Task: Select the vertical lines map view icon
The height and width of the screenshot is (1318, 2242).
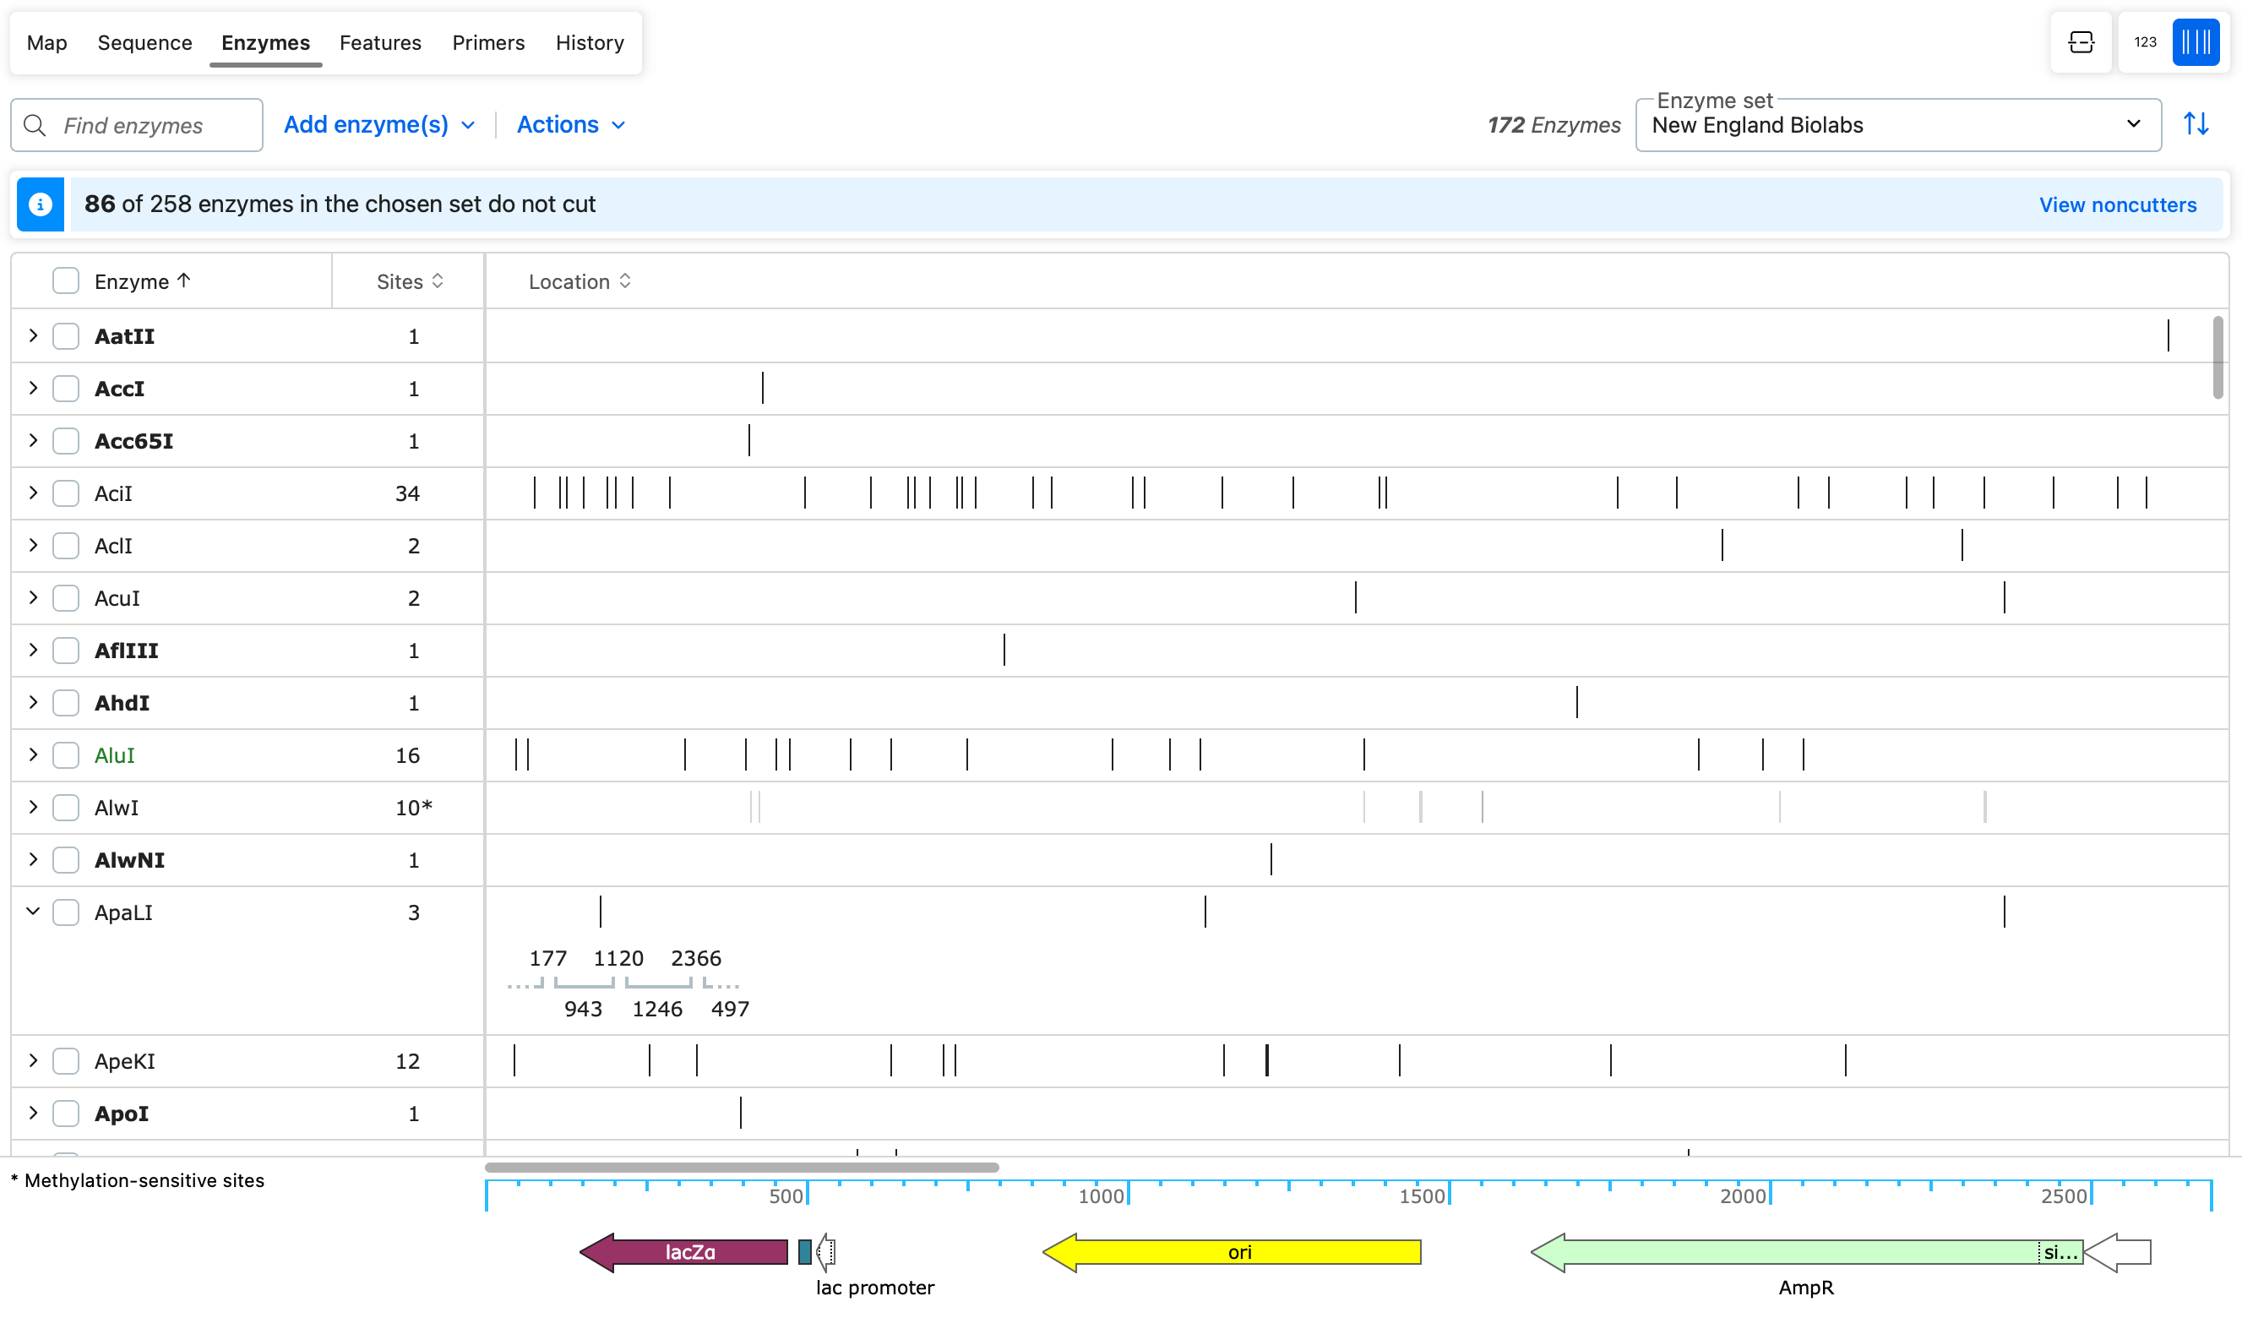Action: (x=2195, y=42)
